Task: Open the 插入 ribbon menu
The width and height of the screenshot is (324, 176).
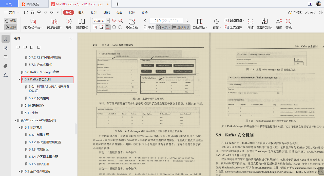Action: [81, 12]
